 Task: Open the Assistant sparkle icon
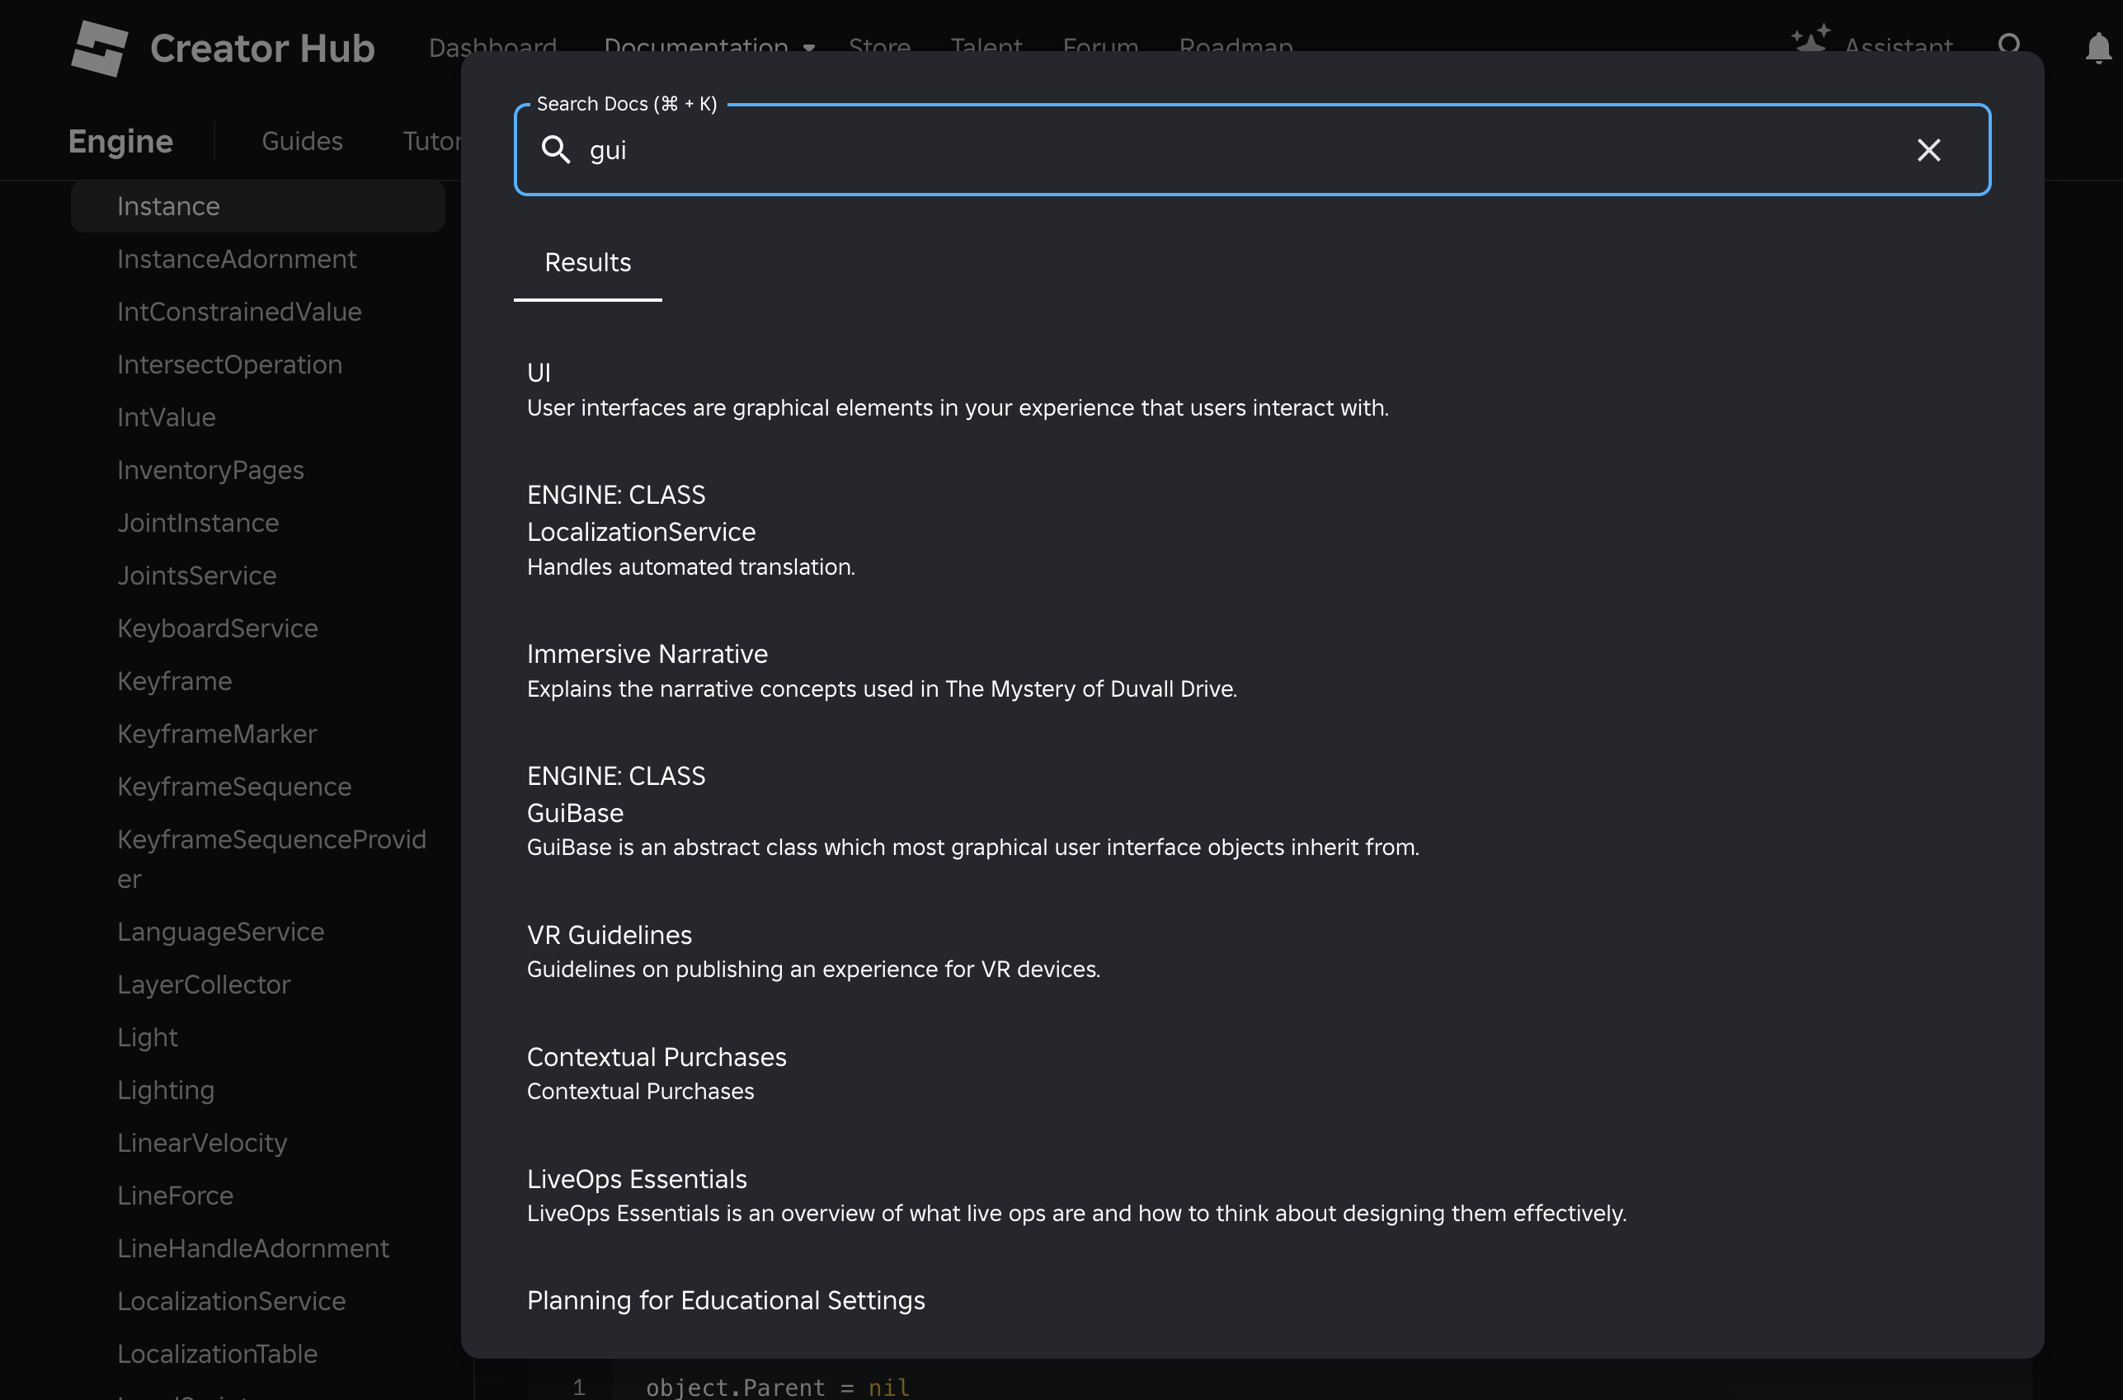coord(1810,40)
